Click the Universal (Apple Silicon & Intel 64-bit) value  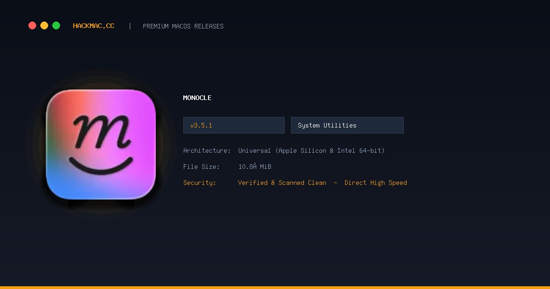pos(311,150)
